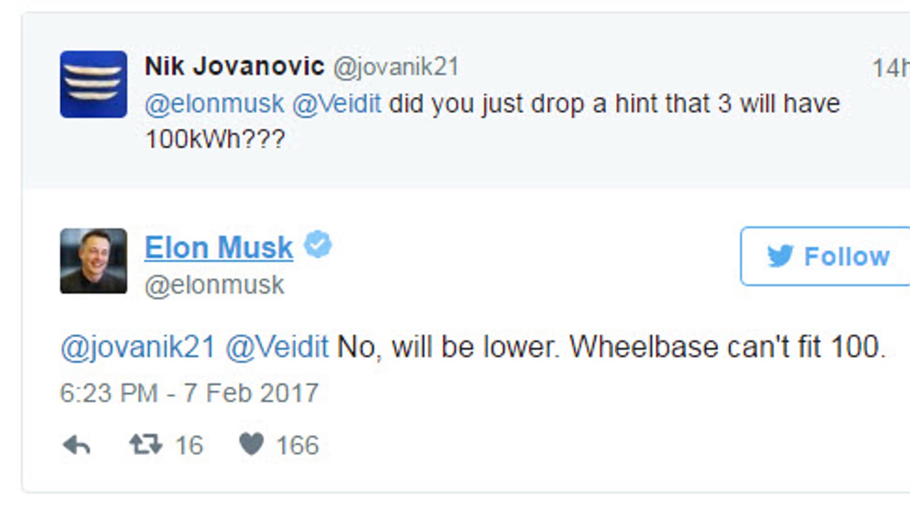Click the retweet count 16
This screenshot has height=512, width=910.
tap(189, 445)
